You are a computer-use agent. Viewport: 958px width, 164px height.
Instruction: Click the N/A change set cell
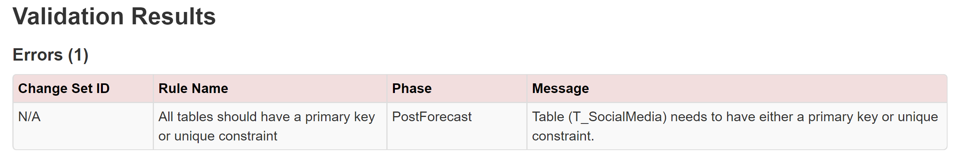tap(29, 117)
